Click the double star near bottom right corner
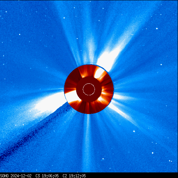The height and width of the screenshot is (178, 178). click(x=170, y=161)
